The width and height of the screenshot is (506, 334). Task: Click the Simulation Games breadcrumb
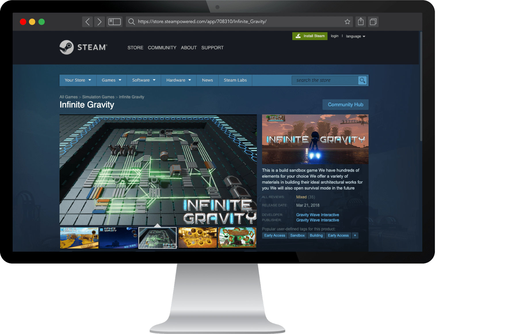pos(98,97)
